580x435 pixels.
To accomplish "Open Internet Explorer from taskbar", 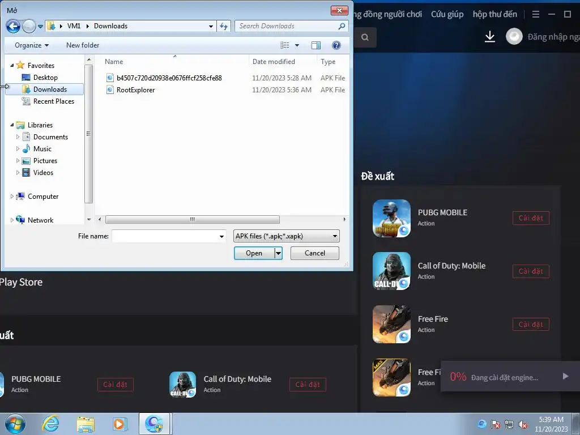I will 50,424.
